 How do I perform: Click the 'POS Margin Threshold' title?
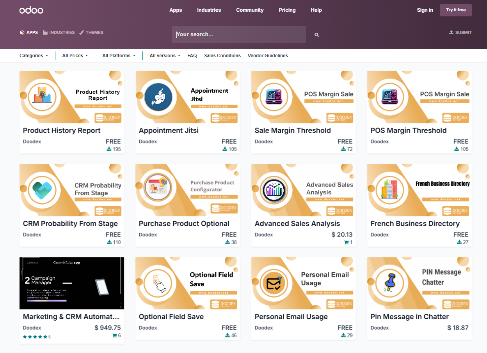409,131
